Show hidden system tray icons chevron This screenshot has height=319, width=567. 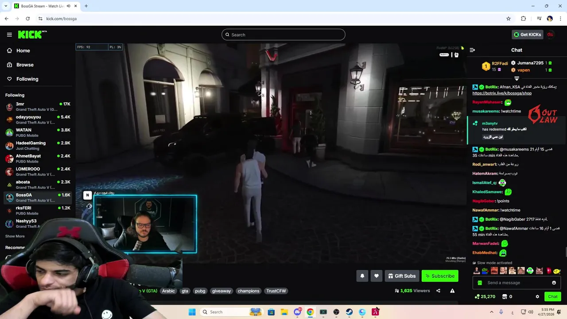[x=491, y=312]
